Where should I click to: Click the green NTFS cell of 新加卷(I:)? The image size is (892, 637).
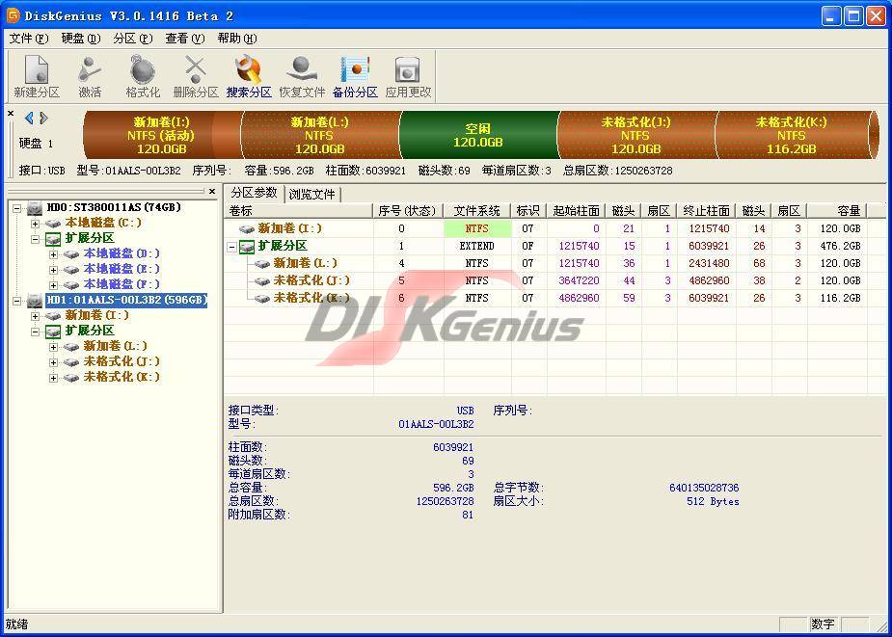click(476, 228)
